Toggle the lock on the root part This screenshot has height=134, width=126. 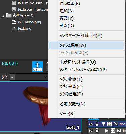tap(97, 124)
